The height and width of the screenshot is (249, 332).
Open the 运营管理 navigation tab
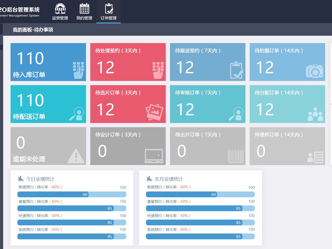point(60,12)
